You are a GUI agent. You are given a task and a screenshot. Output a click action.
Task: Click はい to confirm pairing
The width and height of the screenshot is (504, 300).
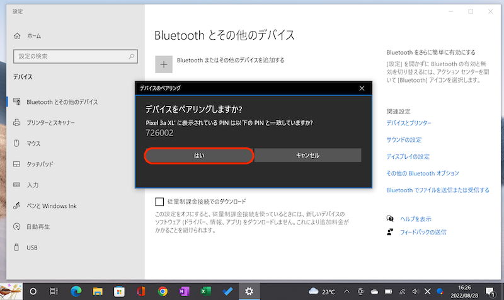(199, 155)
